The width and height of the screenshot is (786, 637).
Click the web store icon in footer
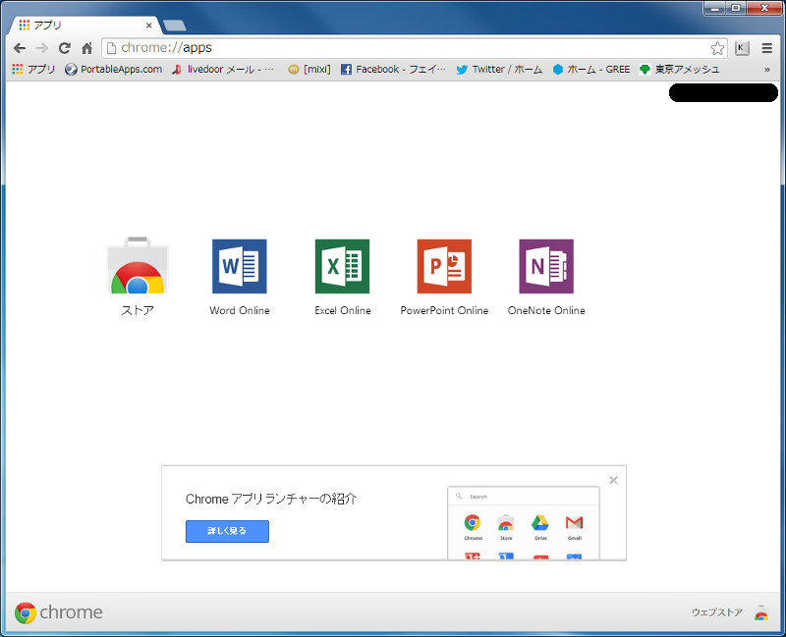pos(761,612)
